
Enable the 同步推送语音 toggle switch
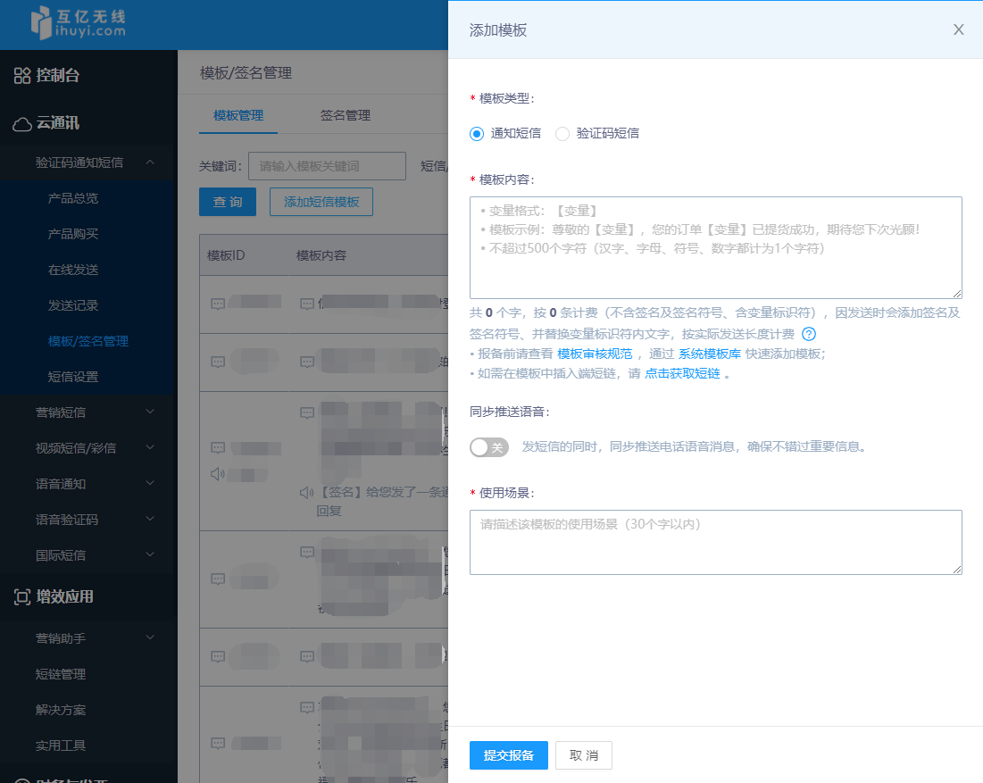[x=489, y=447]
